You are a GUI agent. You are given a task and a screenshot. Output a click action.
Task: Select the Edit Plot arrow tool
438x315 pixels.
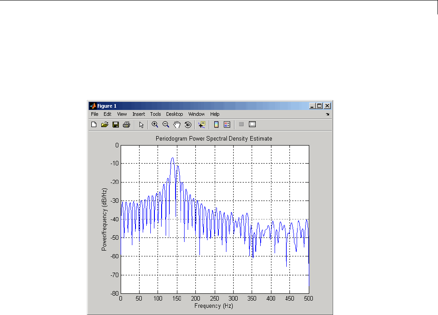141,124
